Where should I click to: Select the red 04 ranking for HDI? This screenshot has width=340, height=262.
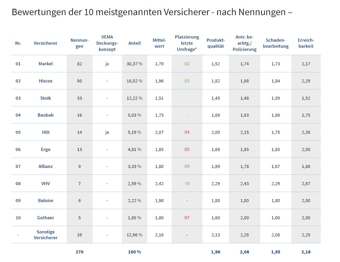(187, 132)
